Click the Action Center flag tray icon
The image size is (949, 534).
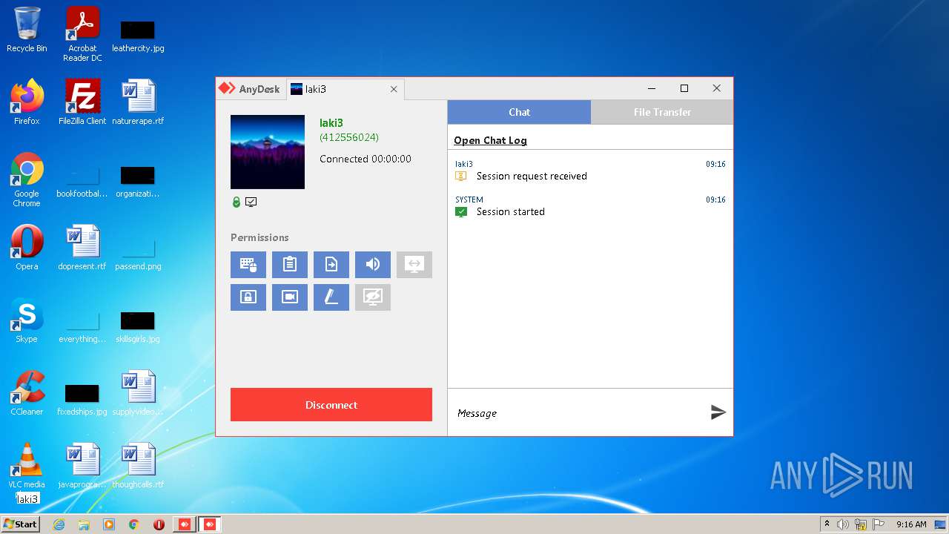tap(879, 524)
